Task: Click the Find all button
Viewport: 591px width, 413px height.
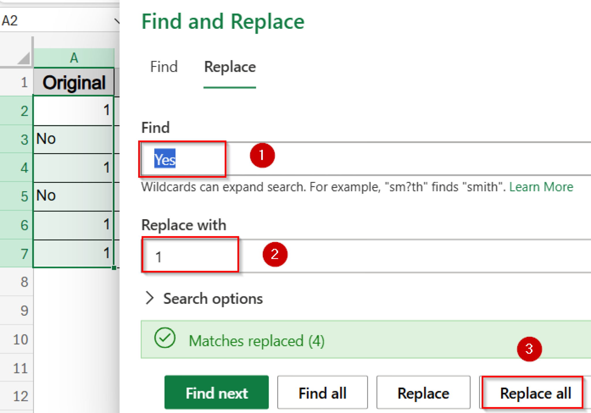Action: [322, 393]
